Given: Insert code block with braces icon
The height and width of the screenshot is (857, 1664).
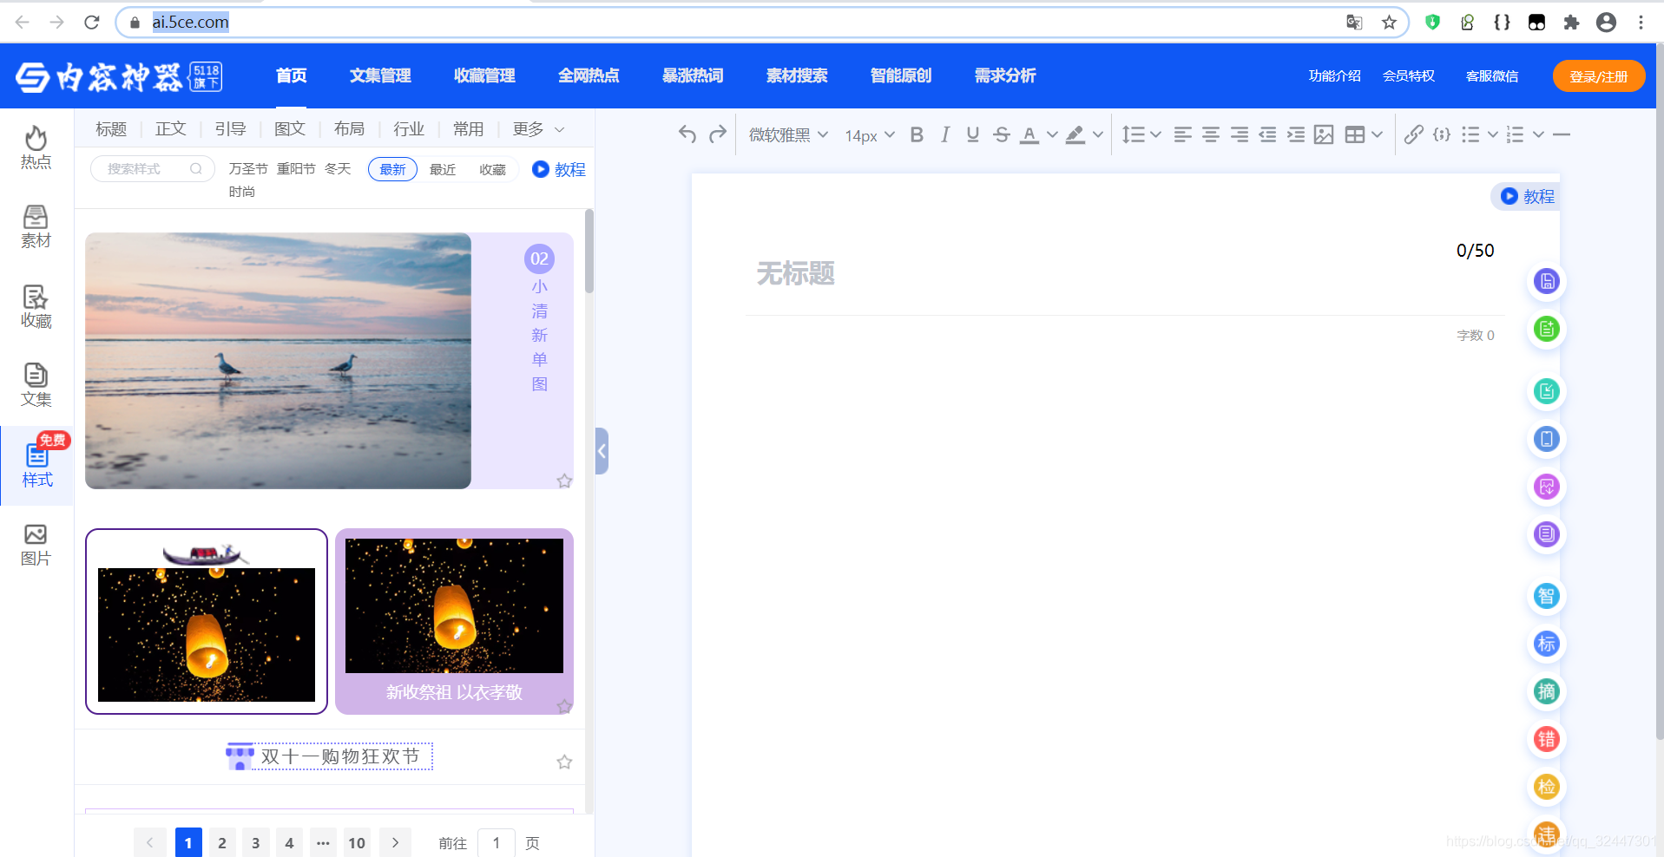Looking at the screenshot, I should pyautogui.click(x=1442, y=134).
